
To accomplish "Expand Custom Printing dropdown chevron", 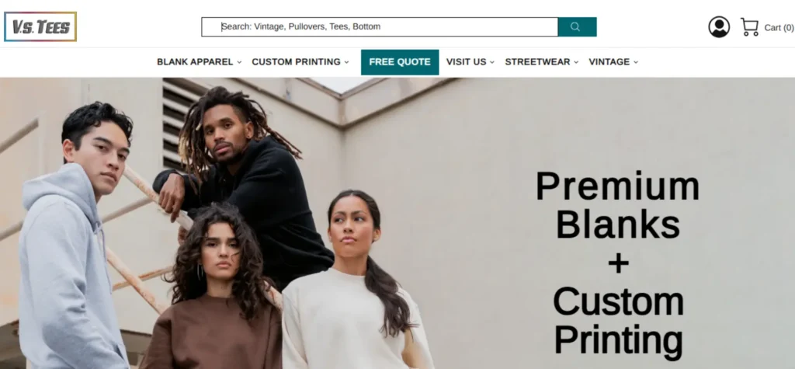I will coord(347,62).
